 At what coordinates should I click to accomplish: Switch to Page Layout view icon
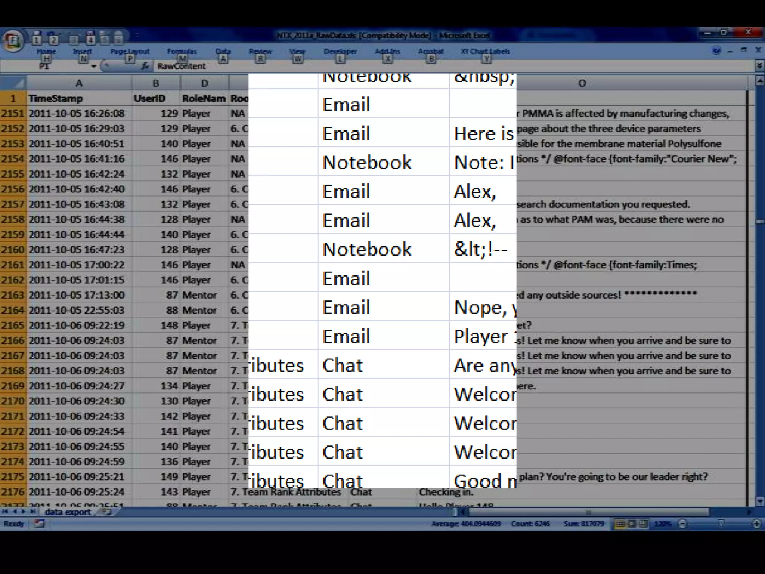pos(632,524)
